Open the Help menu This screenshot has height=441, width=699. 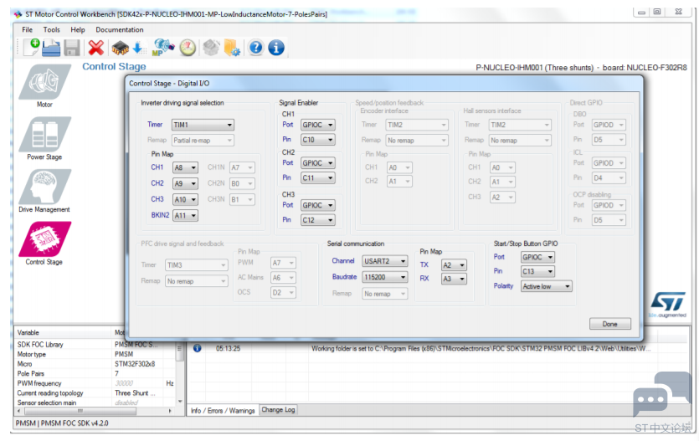coord(78,30)
